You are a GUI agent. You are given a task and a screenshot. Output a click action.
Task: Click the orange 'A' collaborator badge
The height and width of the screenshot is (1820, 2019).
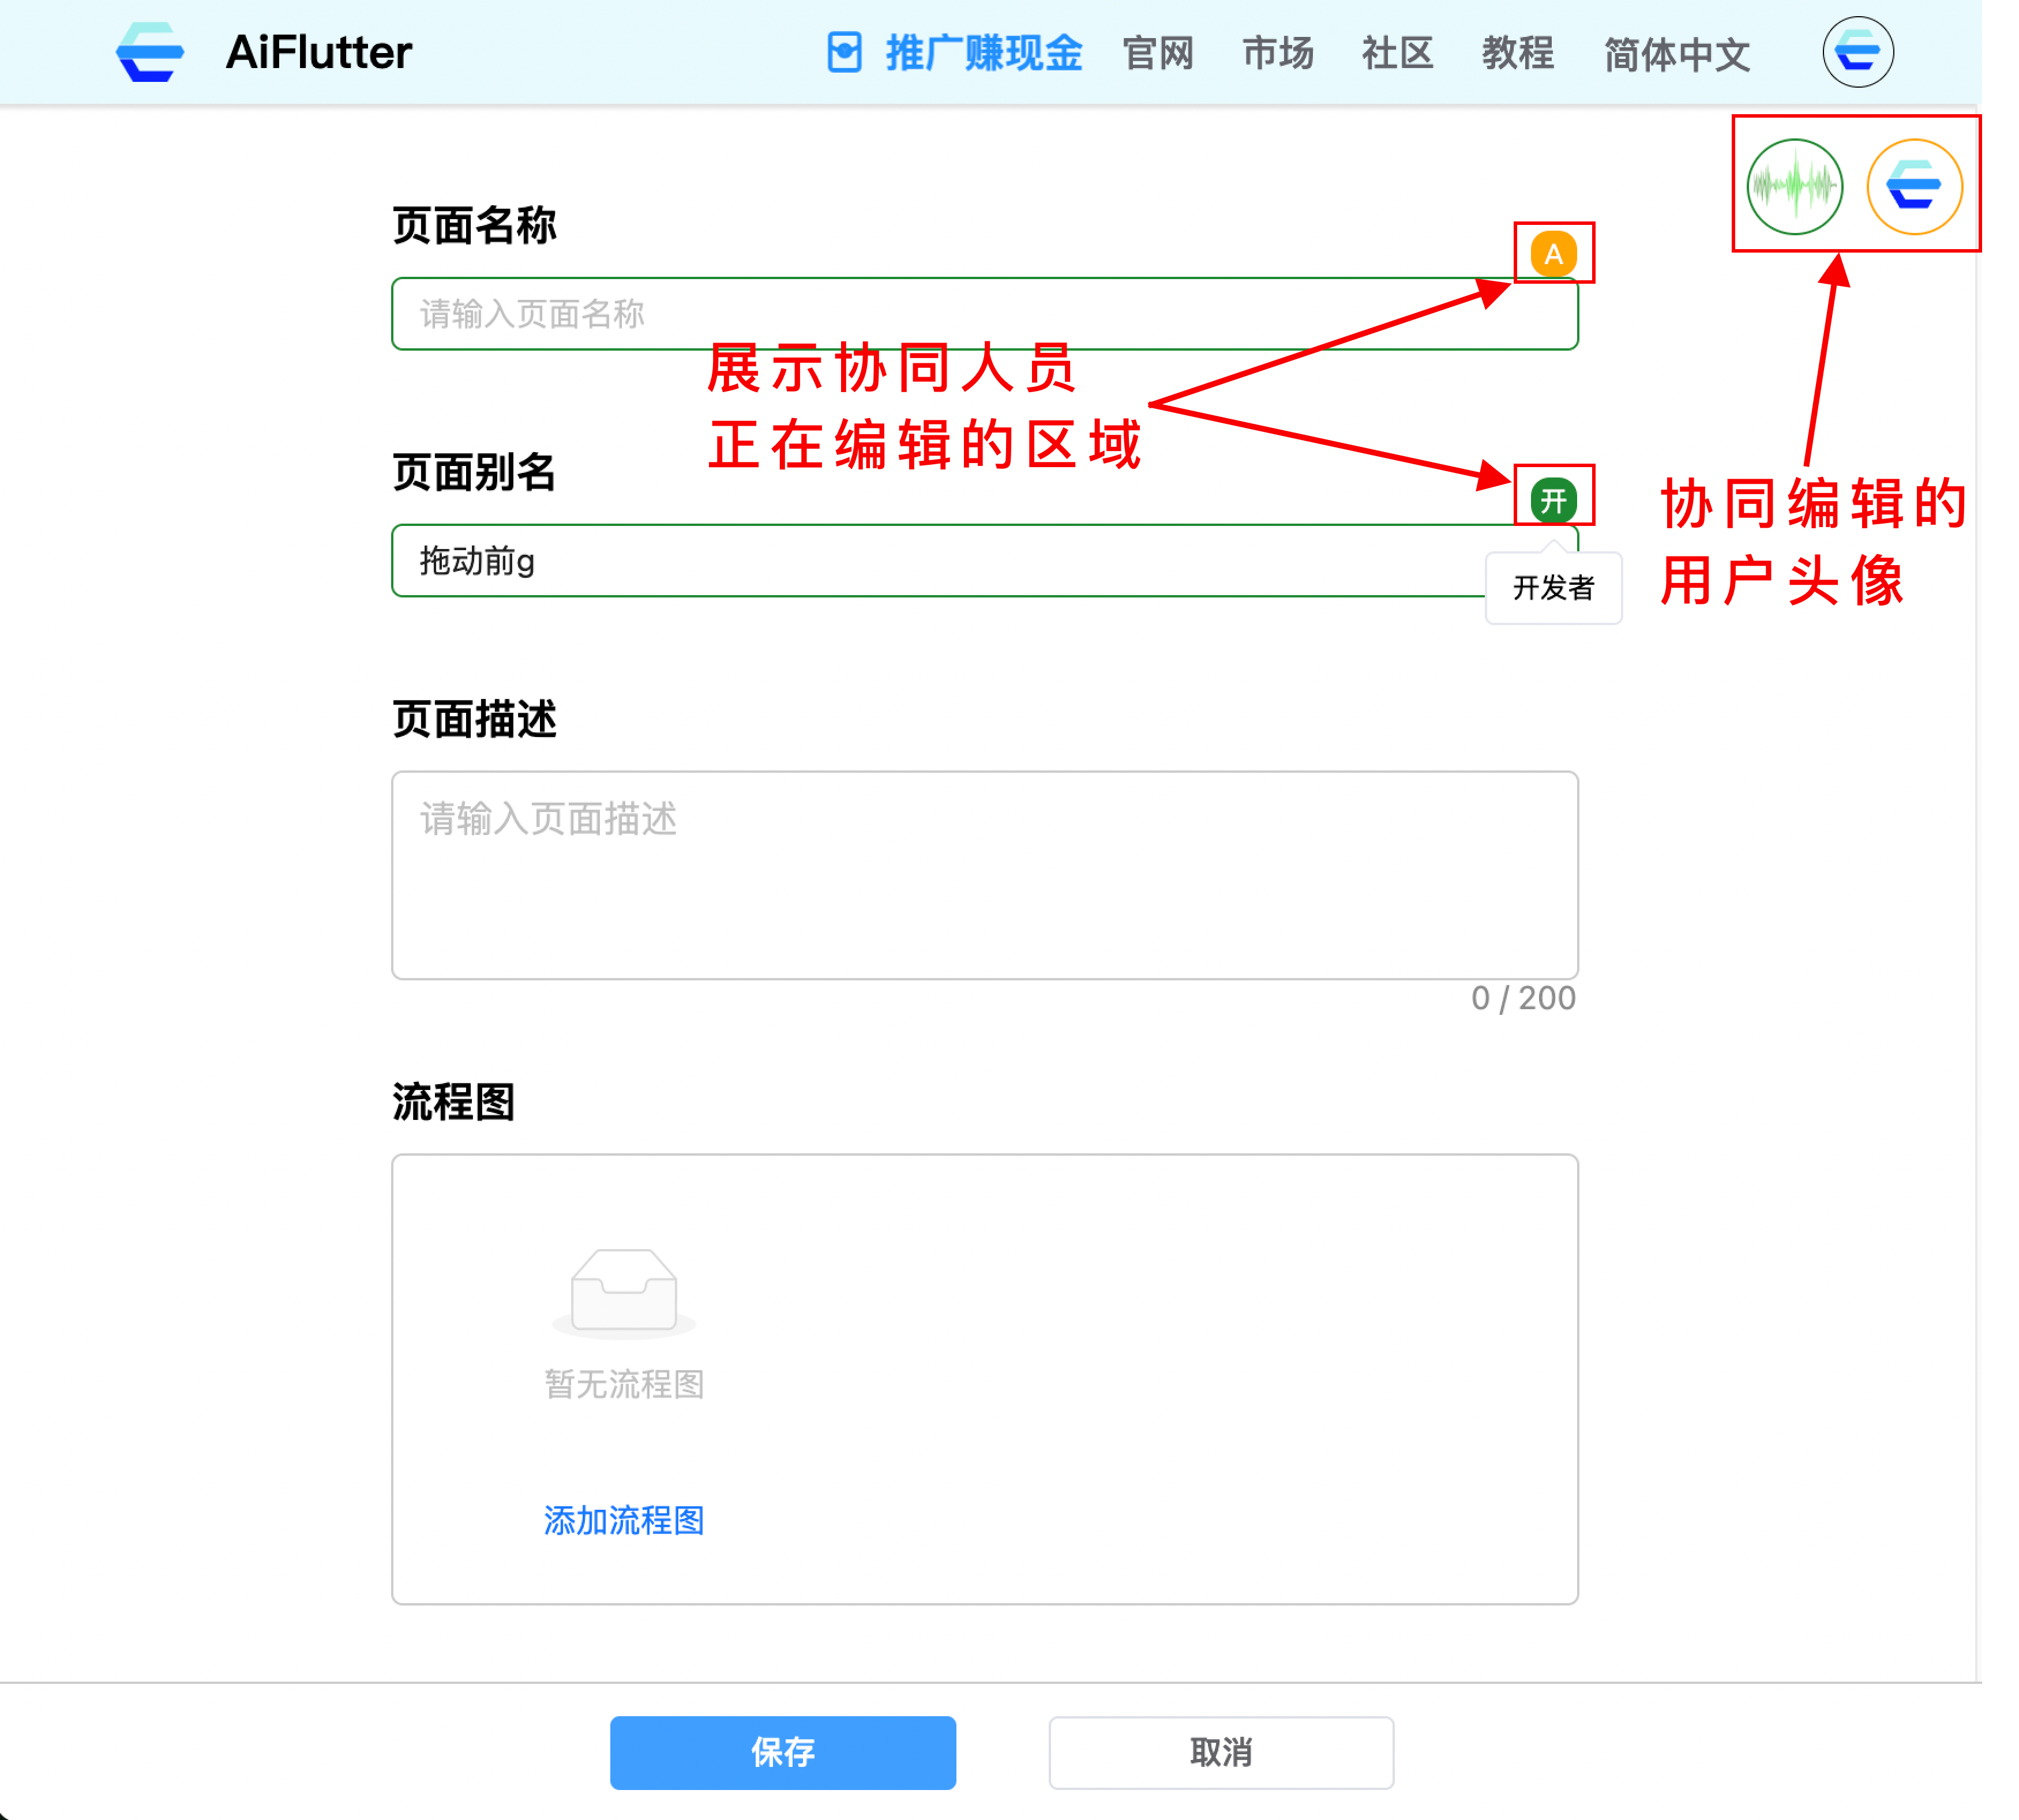tap(1553, 254)
